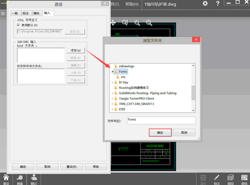250x185 pixels.
Task: Open the Layers (图层) panel icon
Action: pos(230,179)
